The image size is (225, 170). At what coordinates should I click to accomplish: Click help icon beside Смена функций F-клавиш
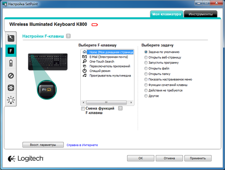tap(120, 108)
